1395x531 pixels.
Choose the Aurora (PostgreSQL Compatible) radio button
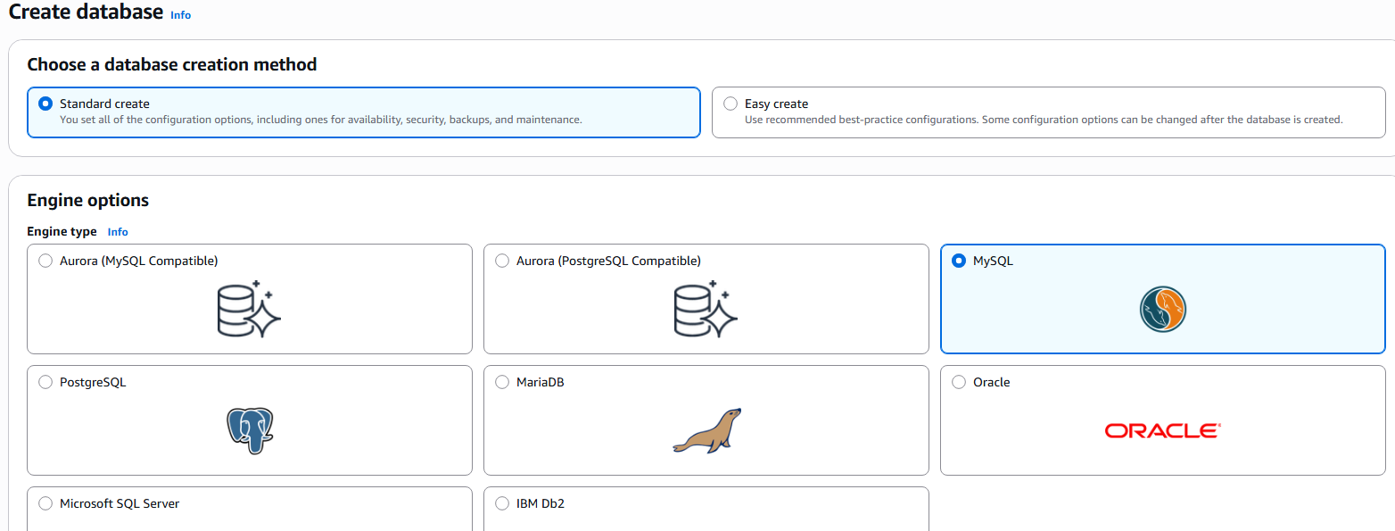point(502,261)
